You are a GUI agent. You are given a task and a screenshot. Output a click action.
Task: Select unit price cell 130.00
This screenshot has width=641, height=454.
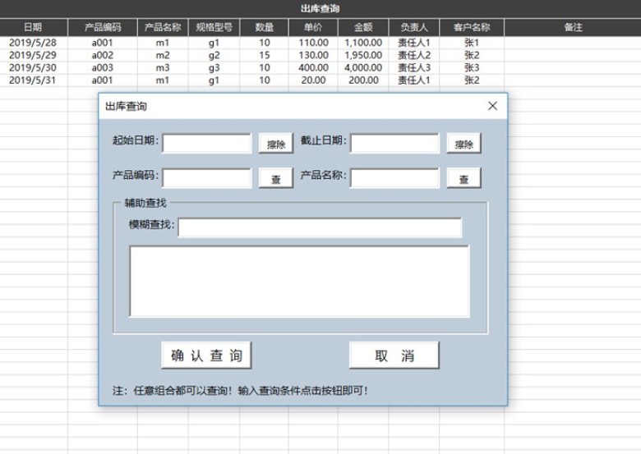(314, 55)
